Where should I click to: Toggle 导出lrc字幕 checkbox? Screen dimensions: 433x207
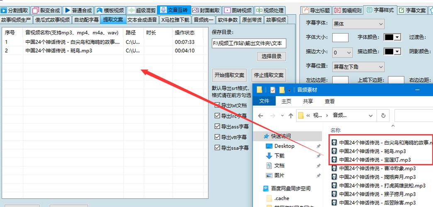[x=217, y=116]
